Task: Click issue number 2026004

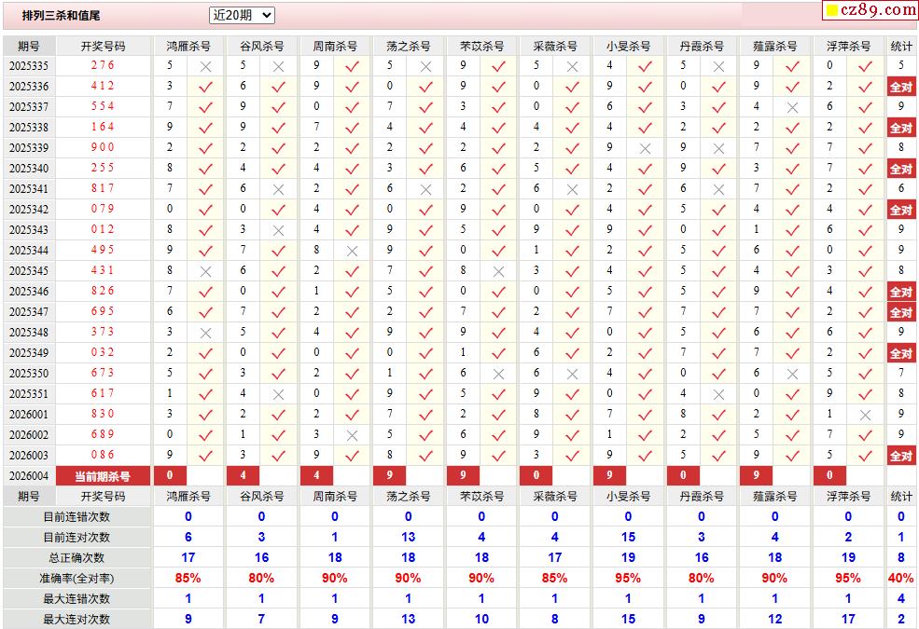Action: tap(29, 476)
